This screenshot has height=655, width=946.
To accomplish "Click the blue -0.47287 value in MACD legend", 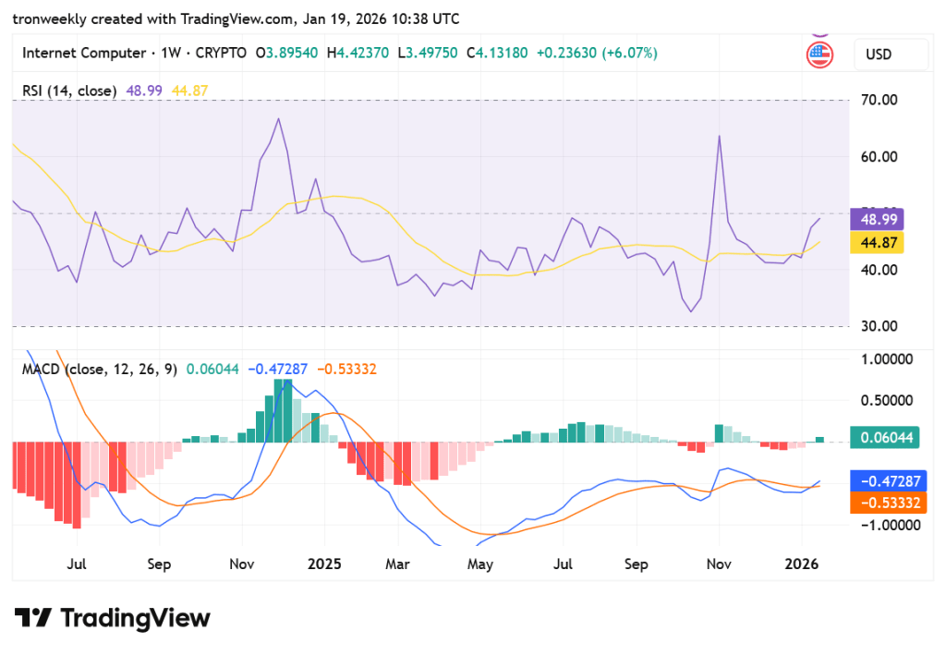I will 277,370.
